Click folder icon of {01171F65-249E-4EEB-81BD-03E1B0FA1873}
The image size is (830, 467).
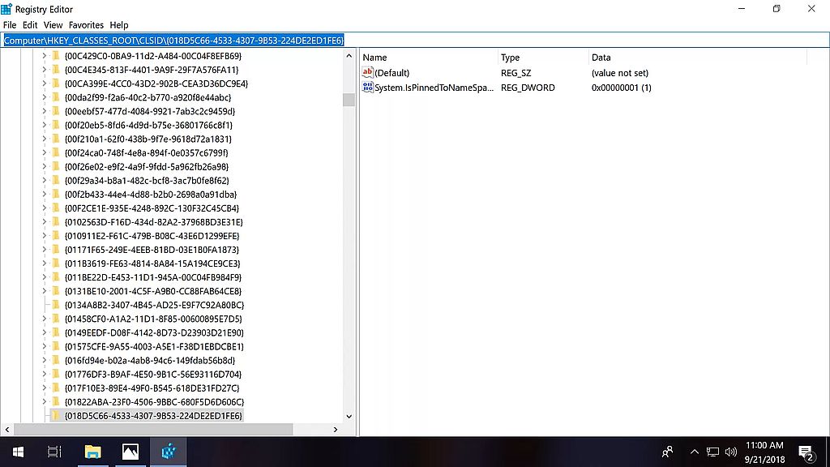click(56, 250)
